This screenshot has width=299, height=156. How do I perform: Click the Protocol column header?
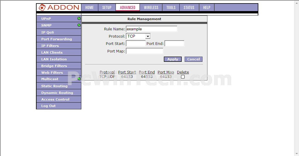(x=107, y=72)
